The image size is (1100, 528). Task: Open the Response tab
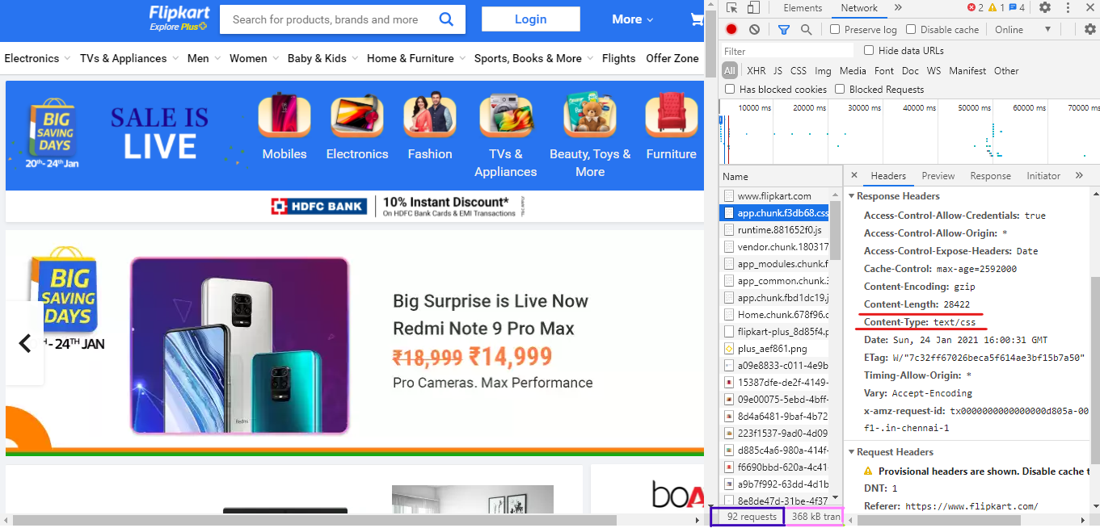(x=990, y=176)
